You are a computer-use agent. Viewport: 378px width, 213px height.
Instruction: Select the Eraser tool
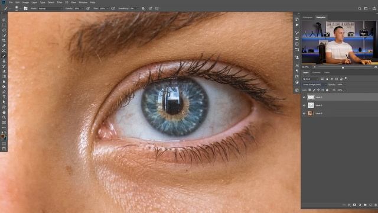coord(4,71)
